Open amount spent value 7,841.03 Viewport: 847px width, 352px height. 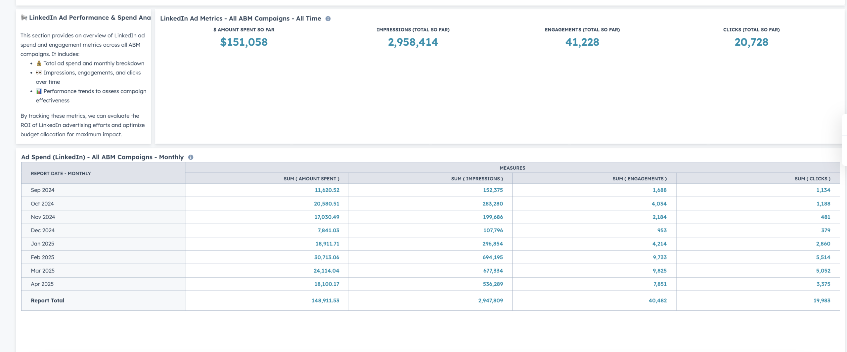tap(329, 230)
